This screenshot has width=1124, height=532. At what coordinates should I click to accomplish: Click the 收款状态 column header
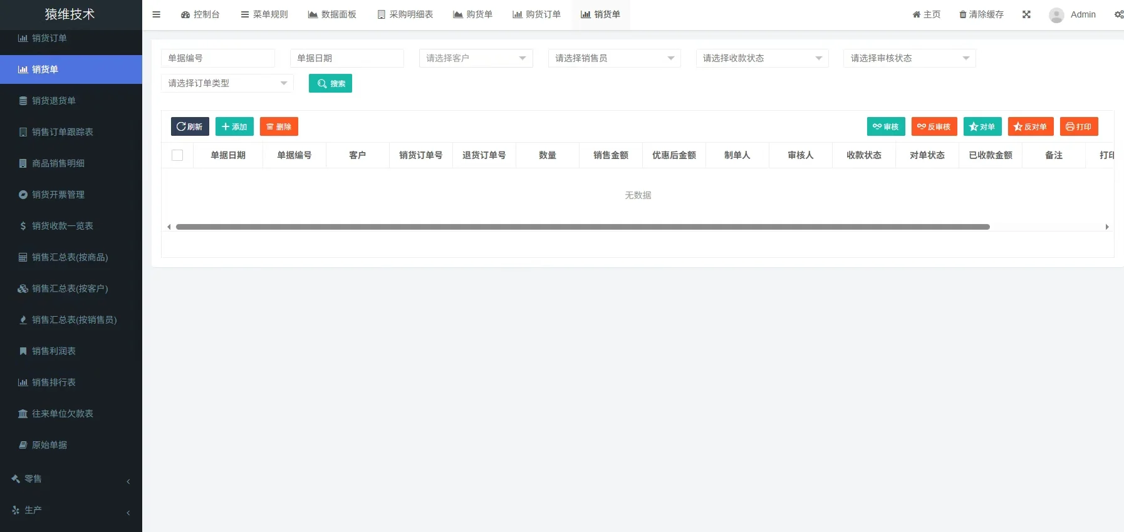(x=864, y=155)
